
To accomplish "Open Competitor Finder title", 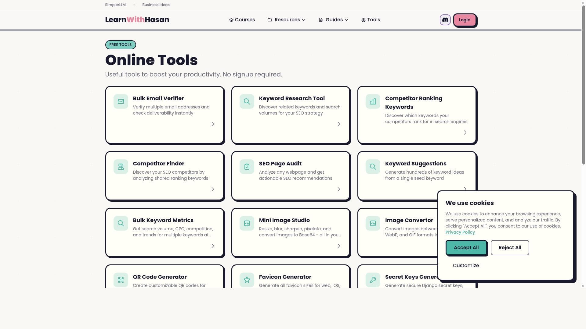I will 158,164.
